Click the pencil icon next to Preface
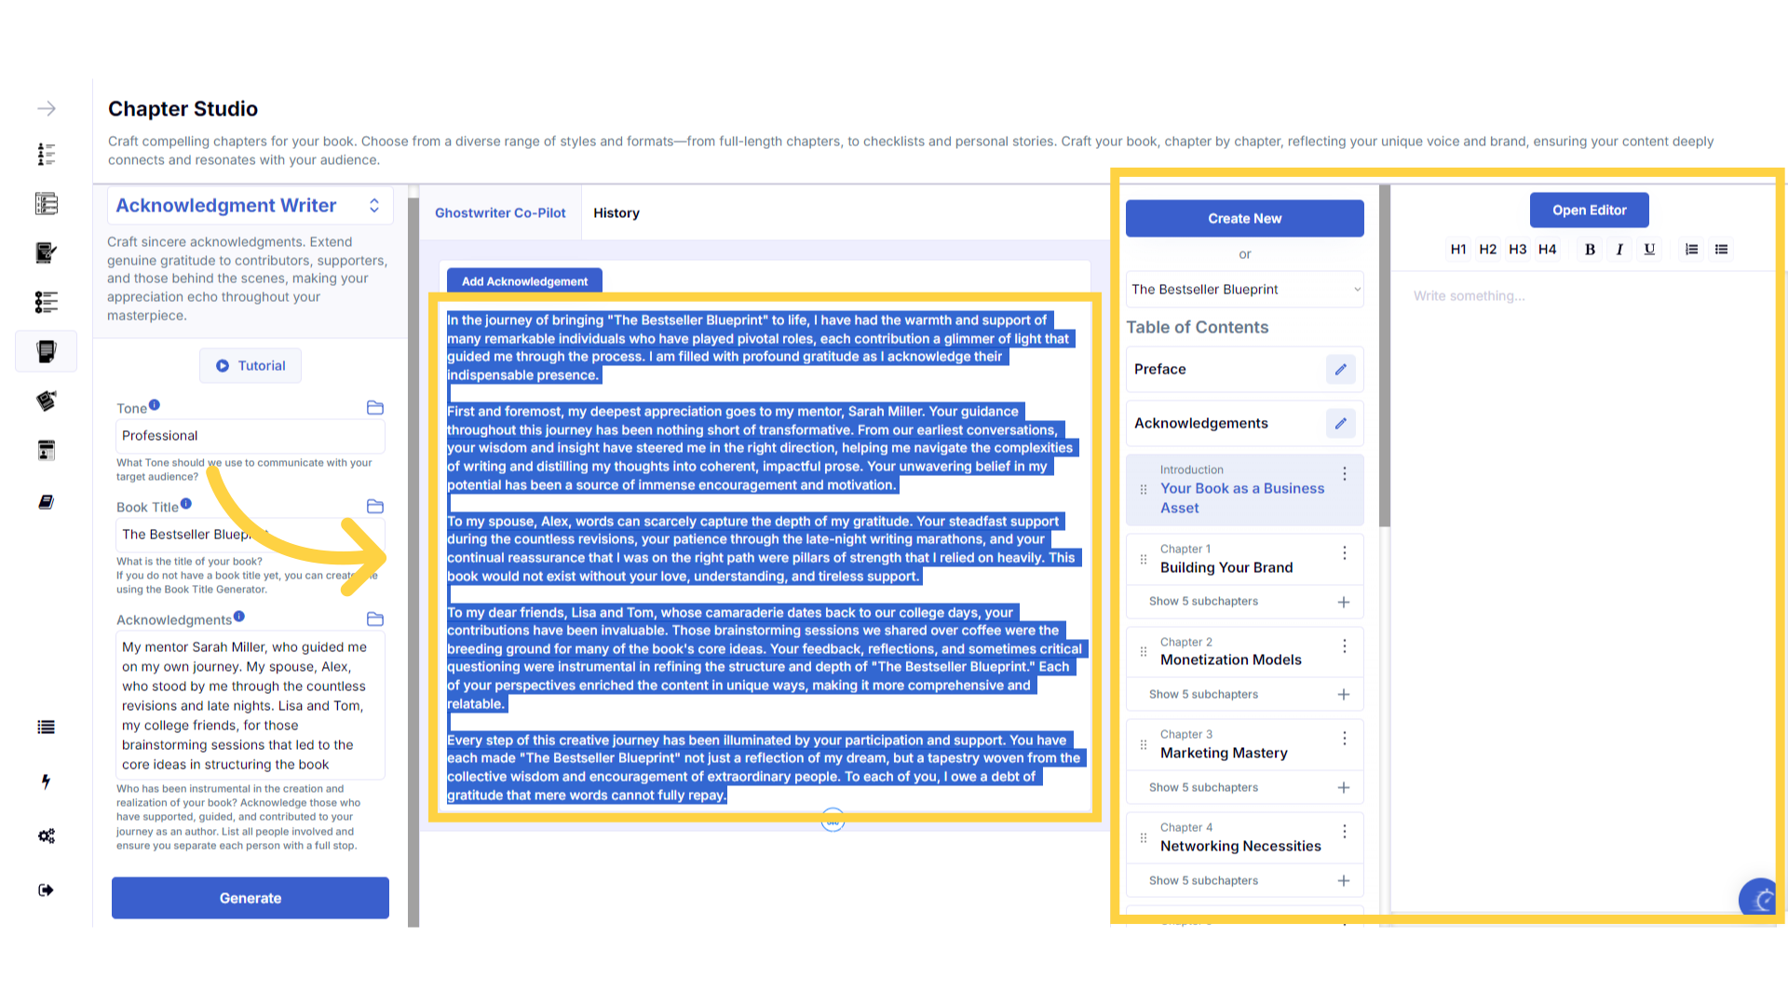The height and width of the screenshot is (1006, 1788). (x=1340, y=370)
